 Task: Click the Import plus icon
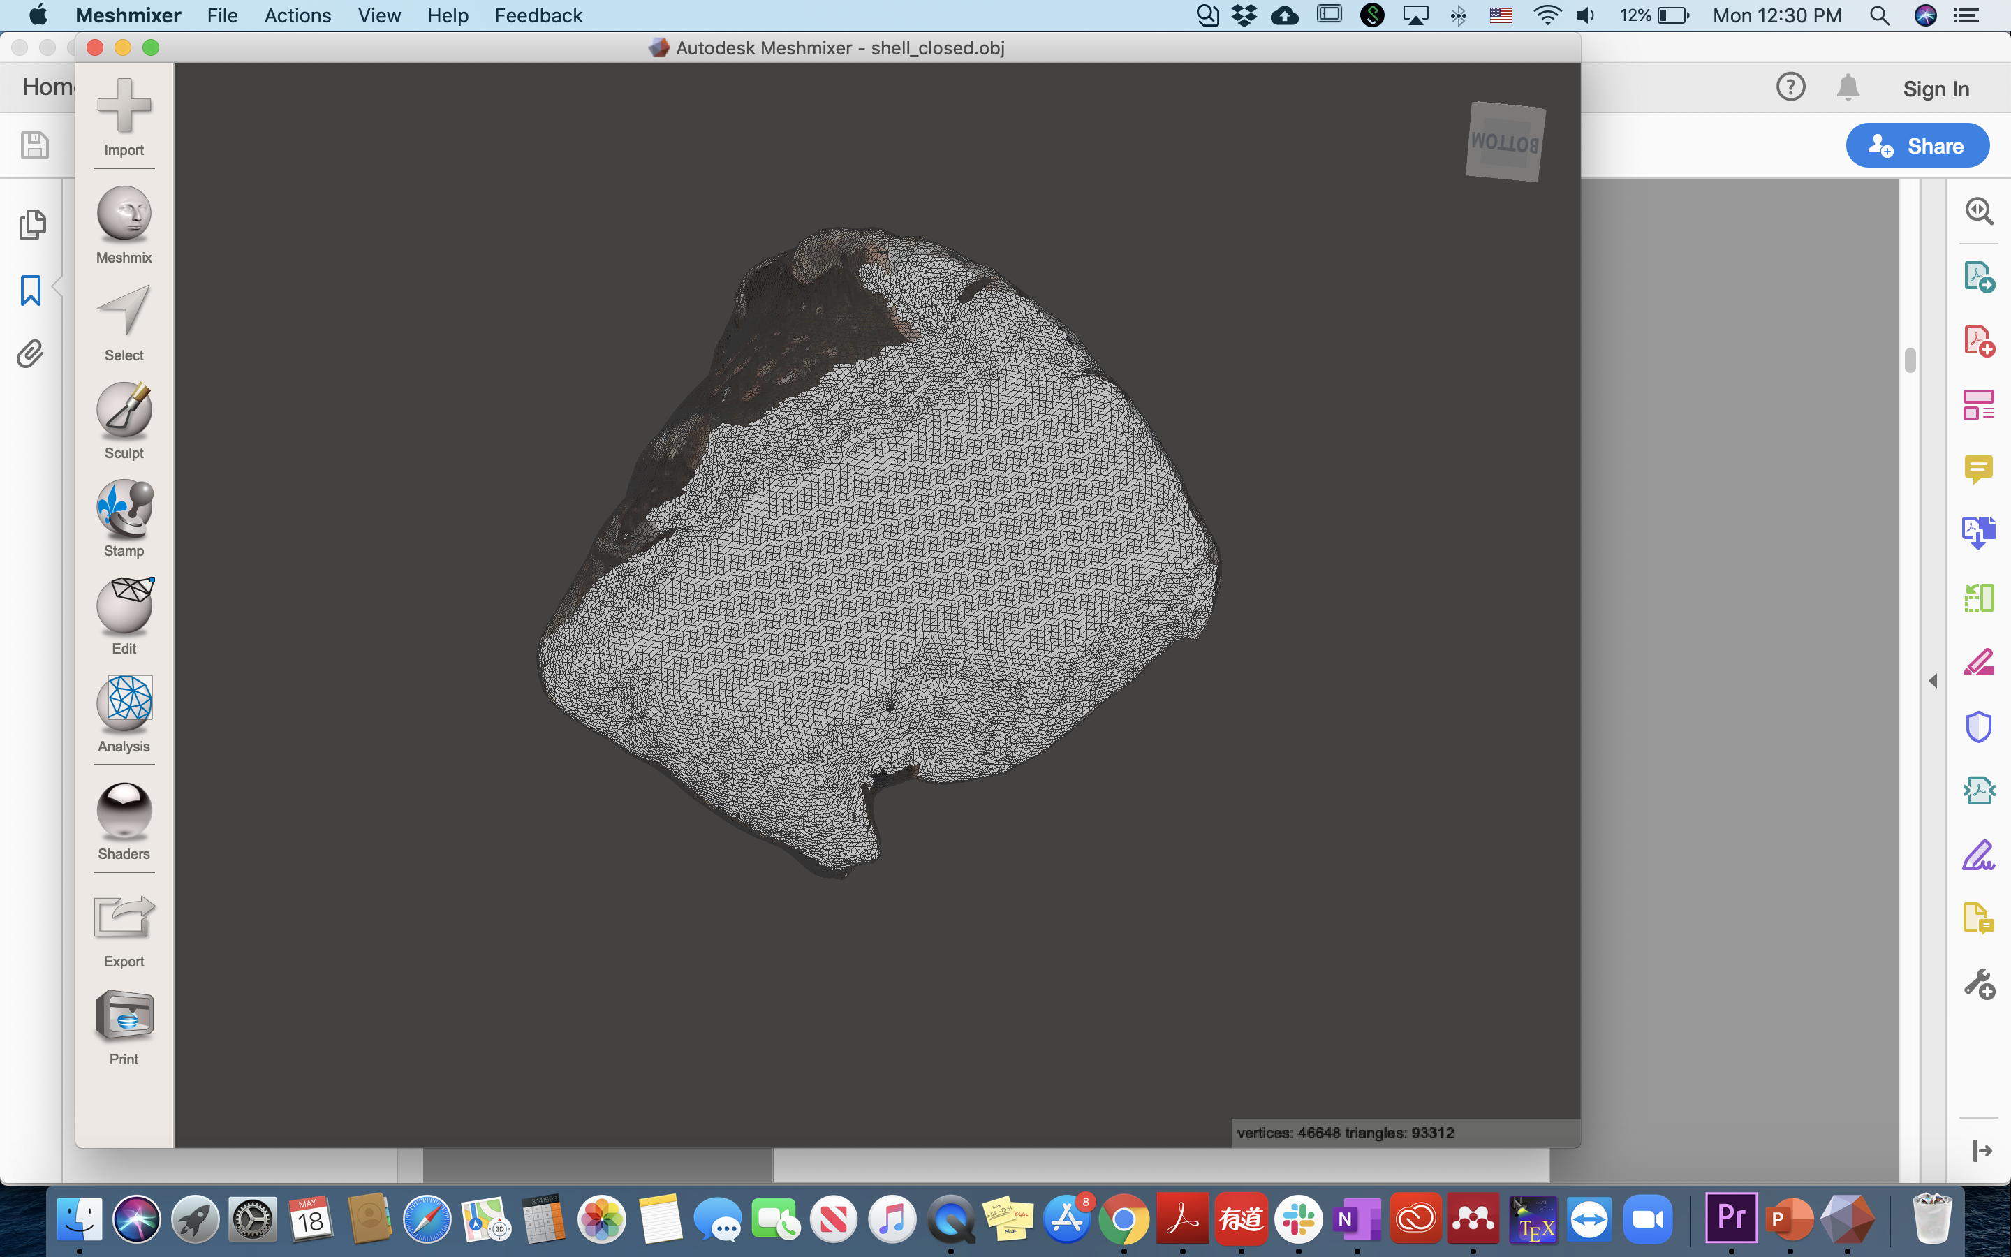(x=124, y=106)
